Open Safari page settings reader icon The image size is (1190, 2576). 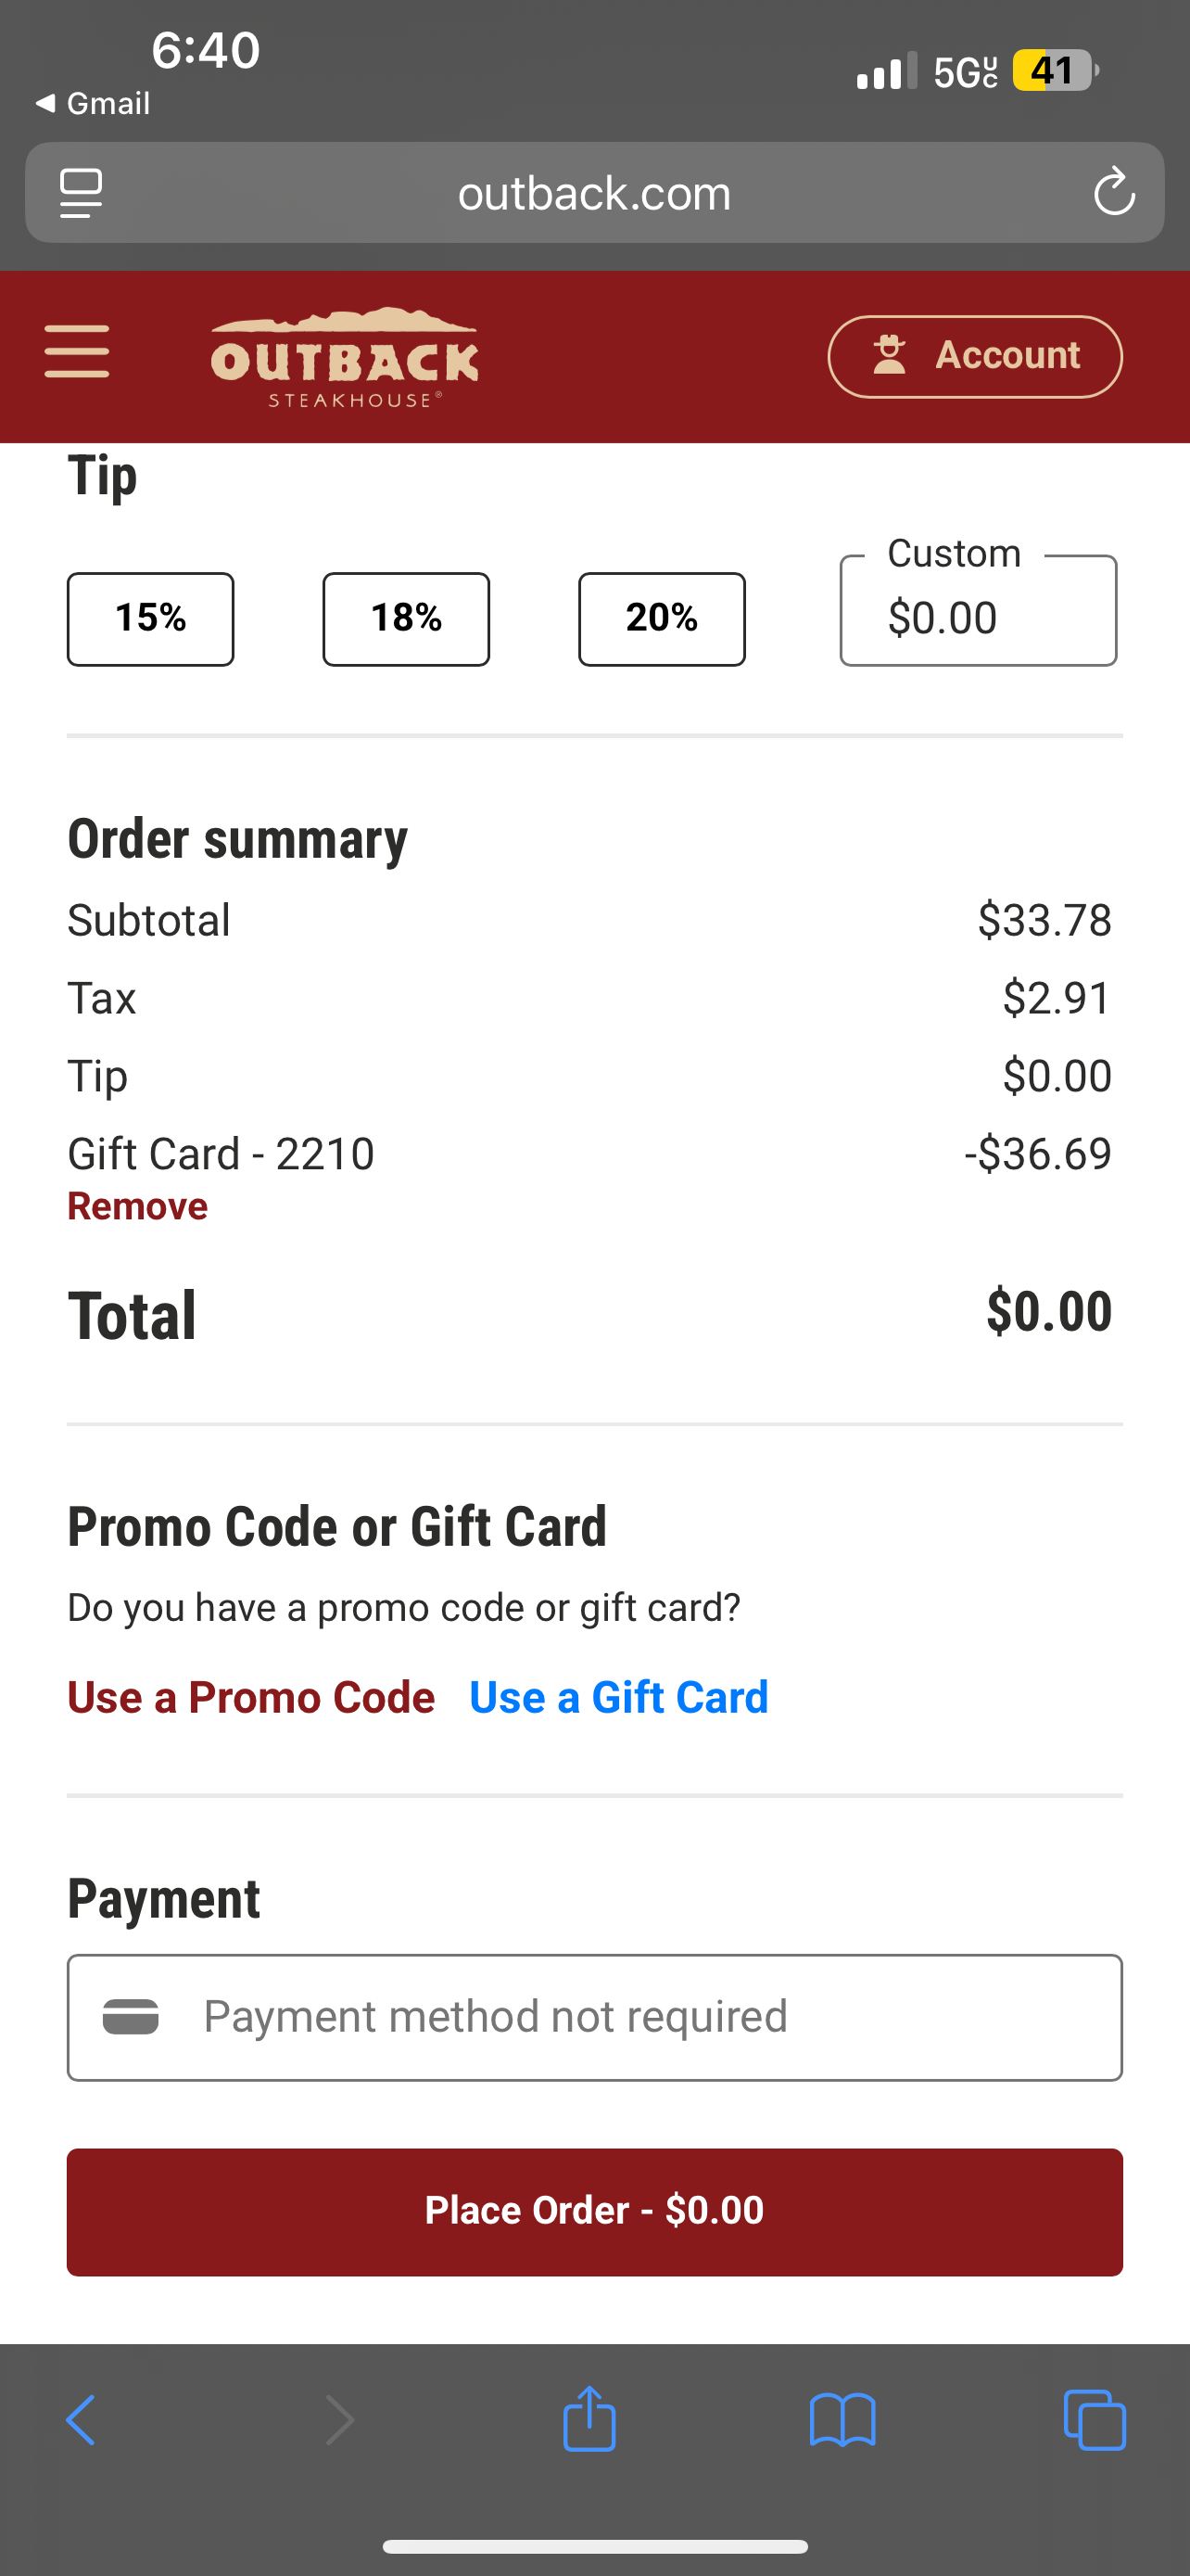(x=81, y=192)
